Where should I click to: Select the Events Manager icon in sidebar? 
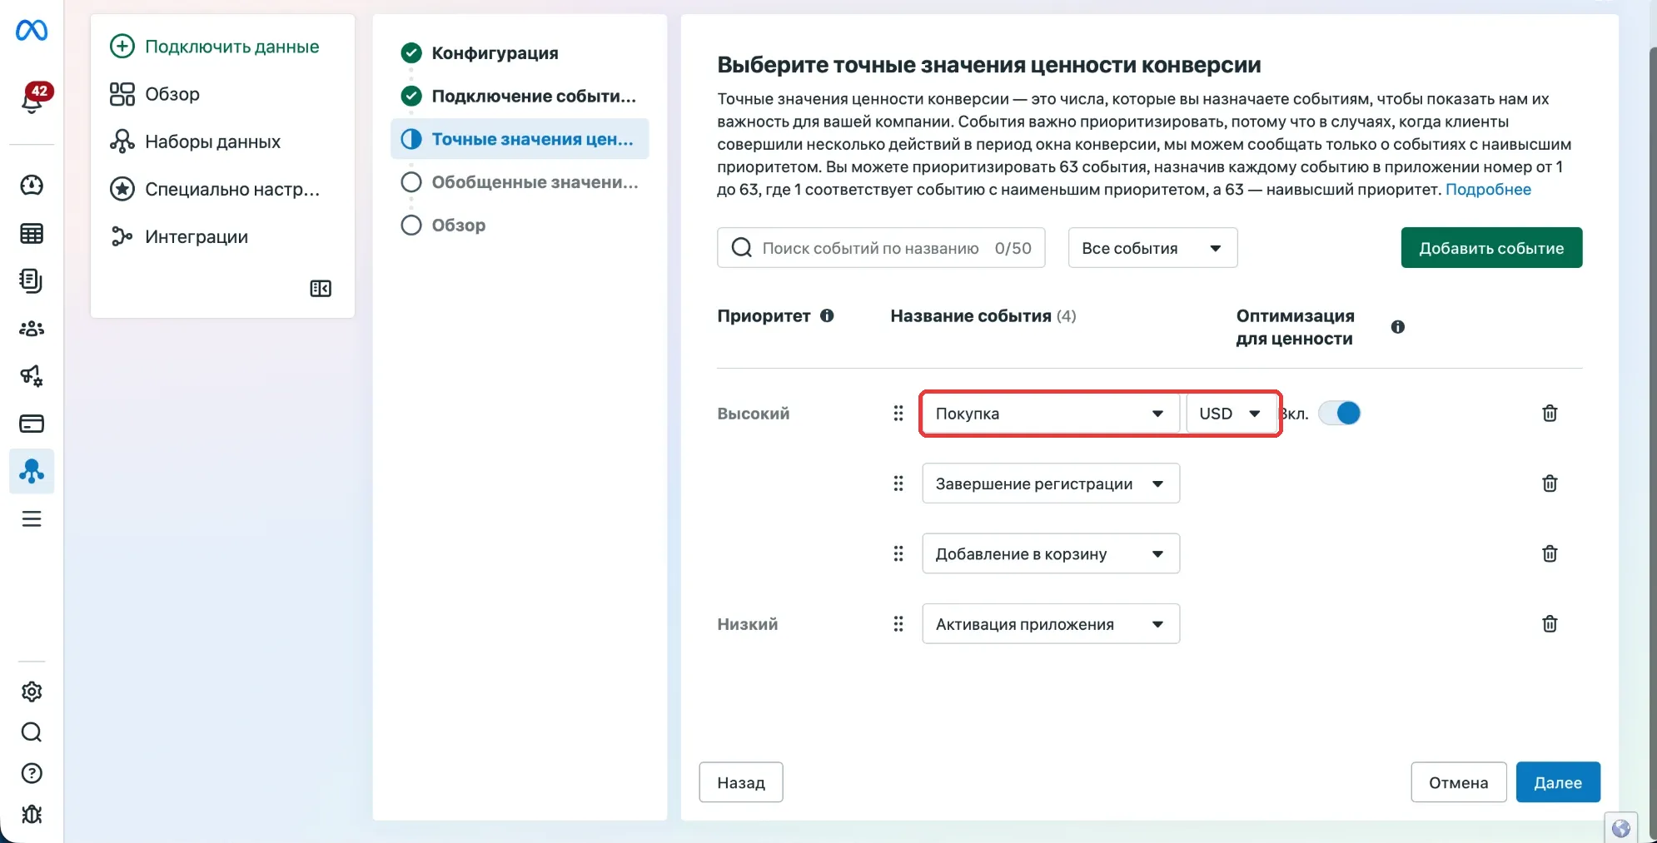point(32,471)
